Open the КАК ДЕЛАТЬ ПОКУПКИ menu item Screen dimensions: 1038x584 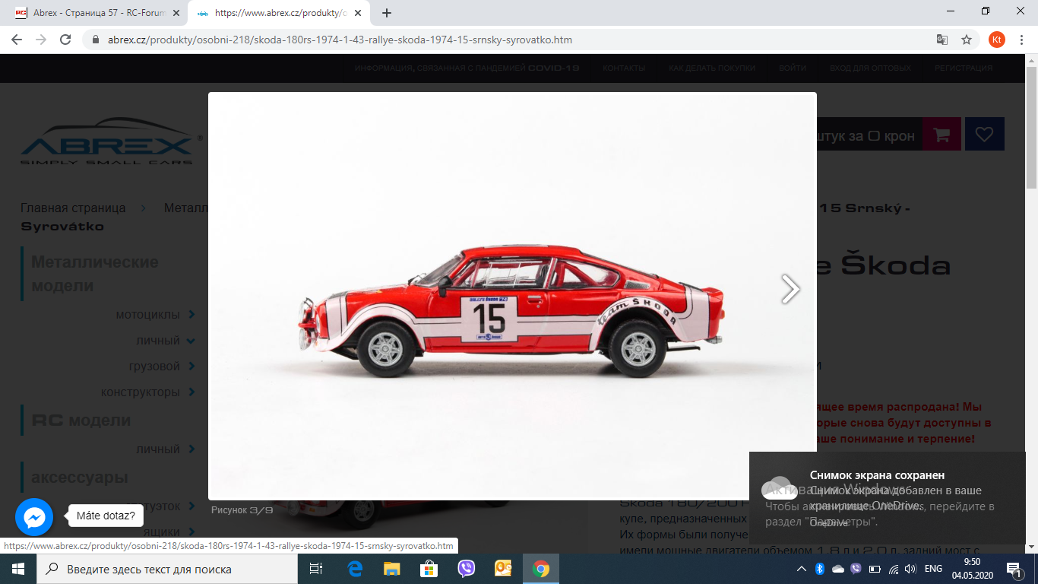coord(712,68)
